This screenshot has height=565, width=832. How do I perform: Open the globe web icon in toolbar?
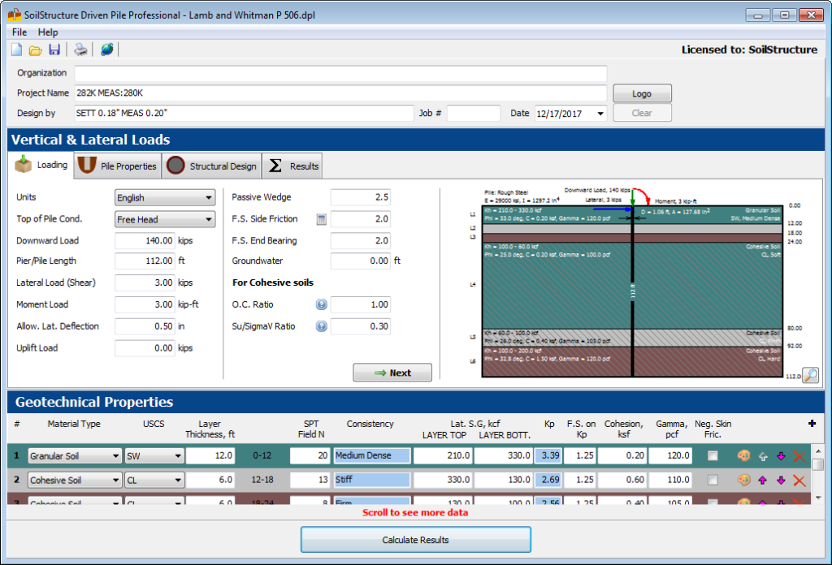(106, 50)
